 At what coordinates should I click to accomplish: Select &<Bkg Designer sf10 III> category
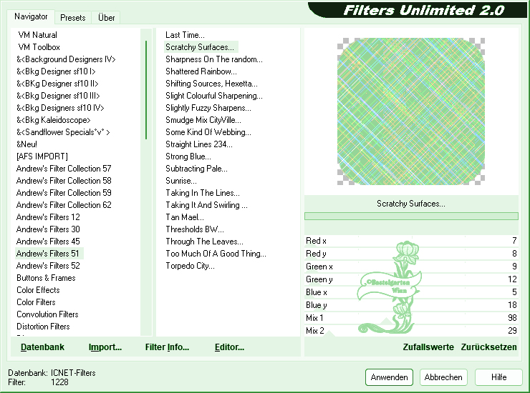click(x=58, y=96)
